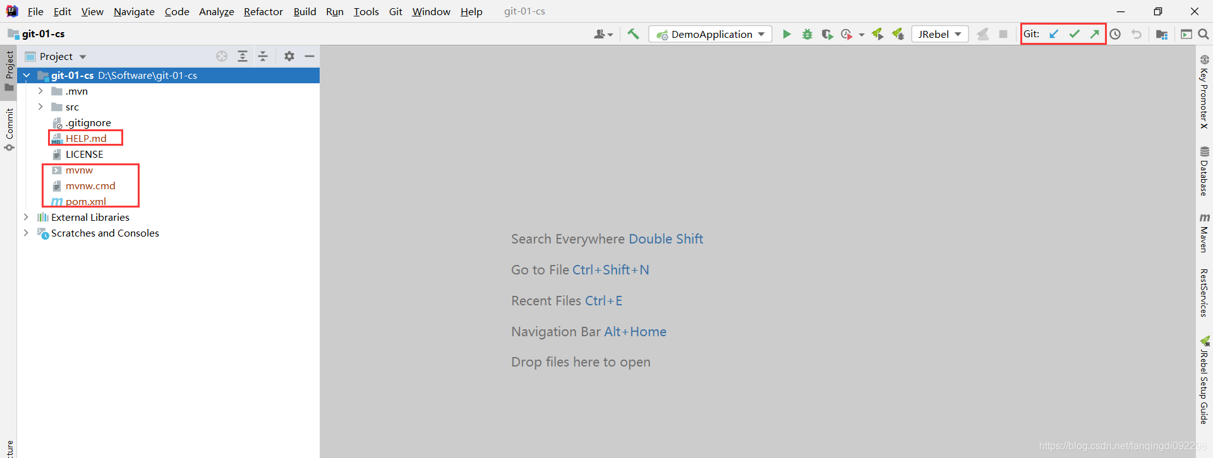Image resolution: width=1213 pixels, height=458 pixels.
Task: Show Git history clock icon
Action: point(1116,34)
